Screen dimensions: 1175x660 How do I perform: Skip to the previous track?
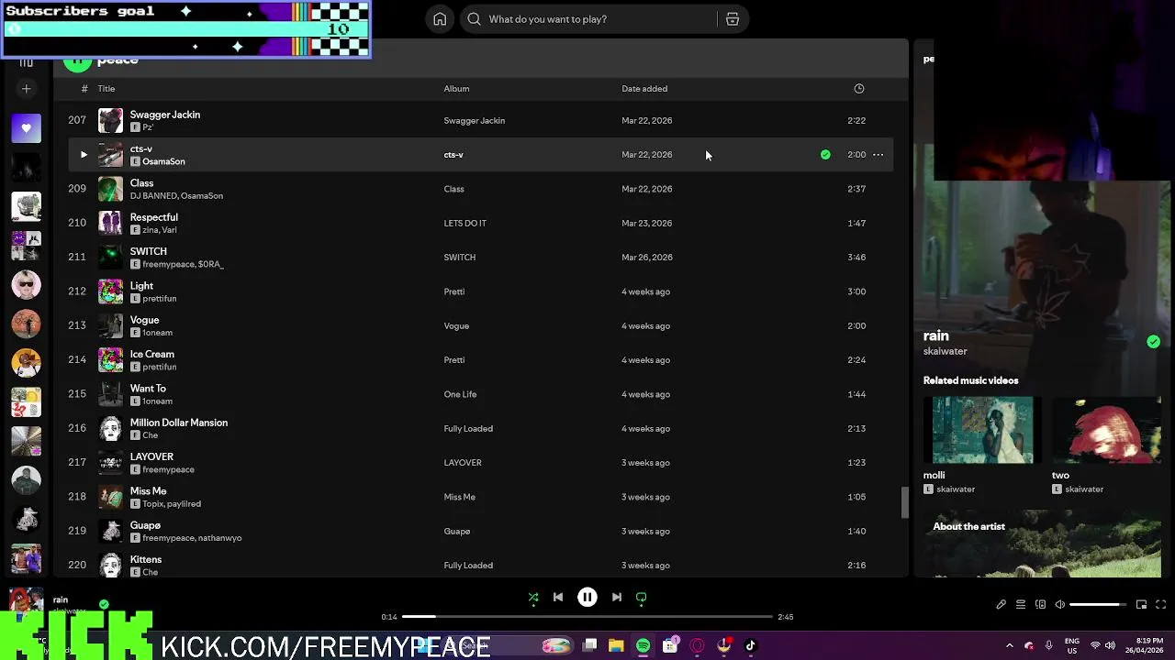pyautogui.click(x=558, y=598)
